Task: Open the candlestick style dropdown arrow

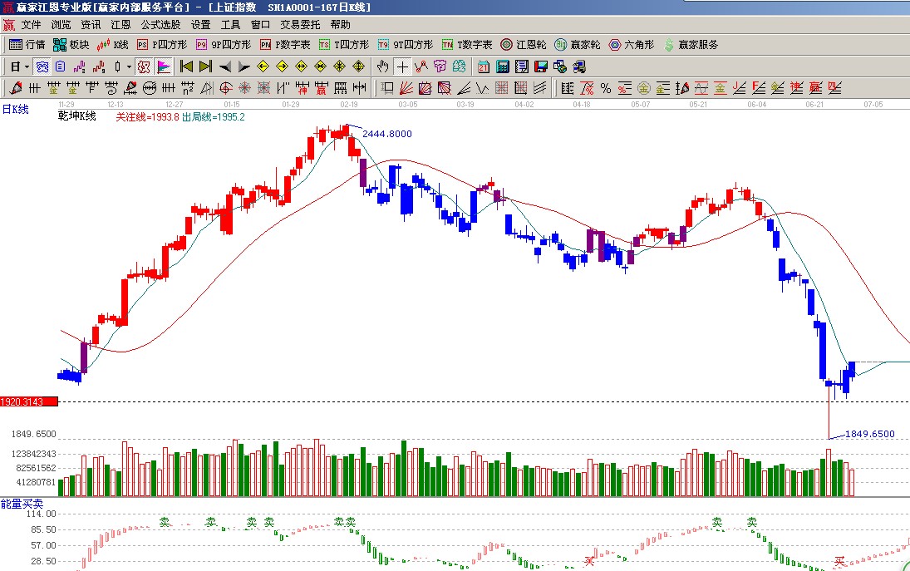Action: [x=129, y=66]
